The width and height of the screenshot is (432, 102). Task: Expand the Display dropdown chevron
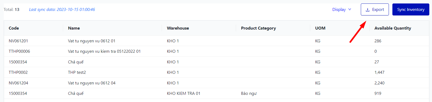pyautogui.click(x=350, y=9)
